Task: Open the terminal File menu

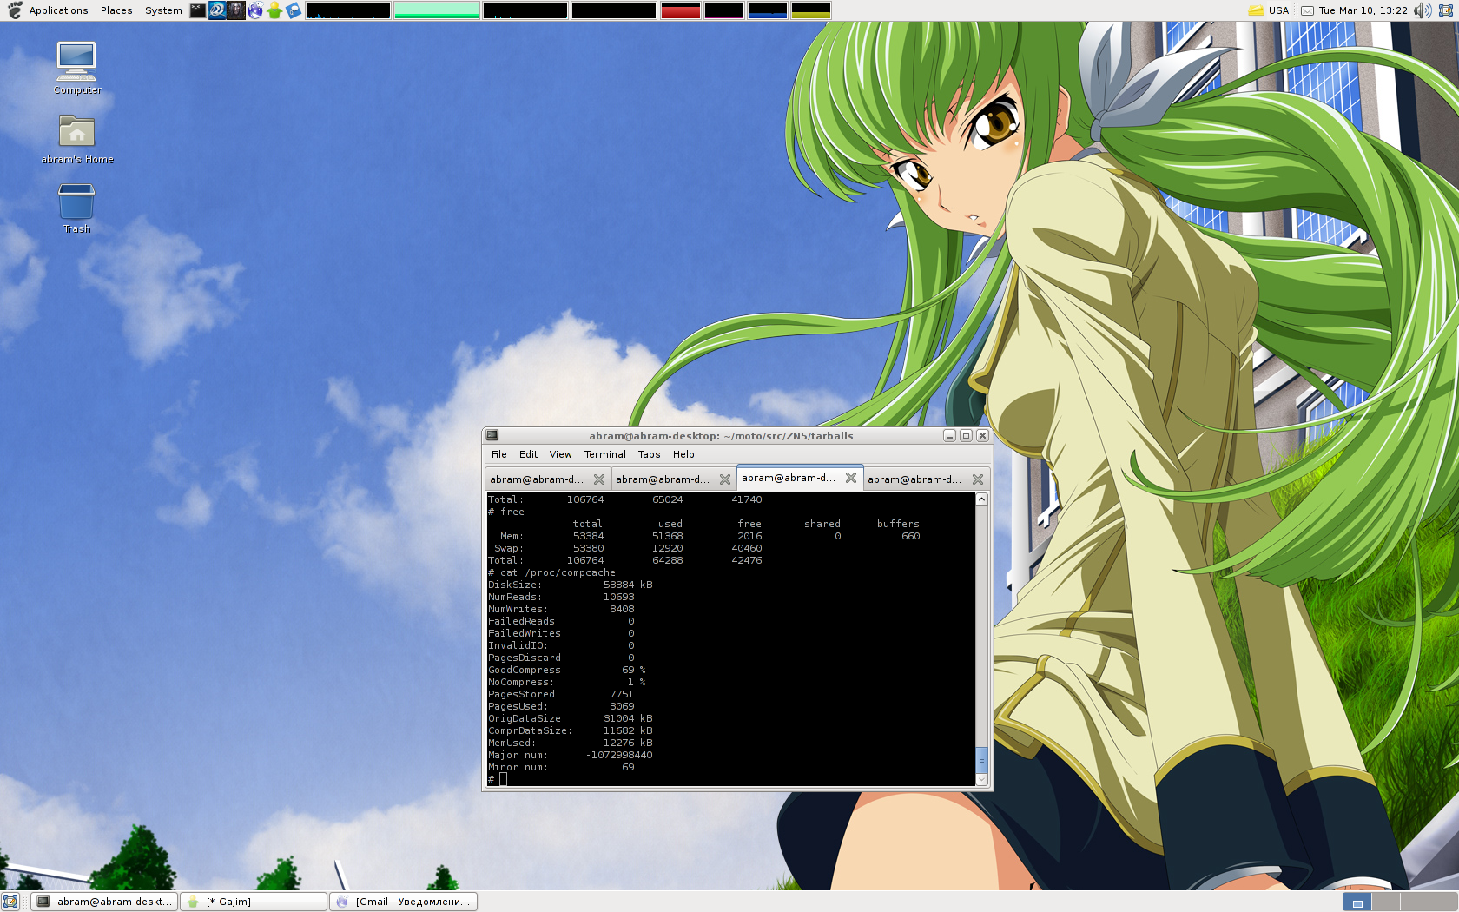Action: [x=498, y=454]
